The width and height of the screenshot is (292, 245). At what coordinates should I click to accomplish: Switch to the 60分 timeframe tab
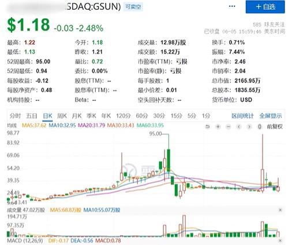[x=142, y=116]
